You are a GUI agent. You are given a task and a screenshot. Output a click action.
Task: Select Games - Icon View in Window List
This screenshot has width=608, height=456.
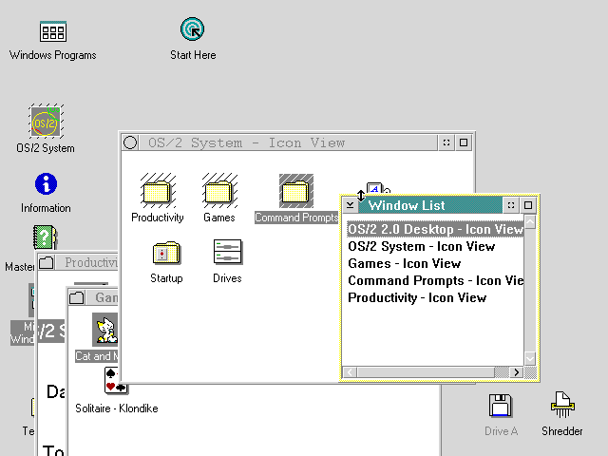coord(405,263)
